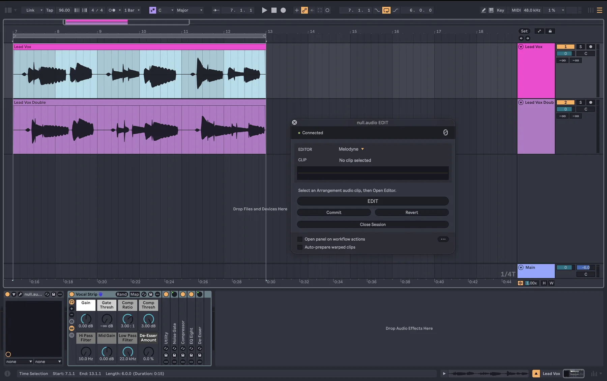
Task: Toggle the arrangement Loop switch
Action: 386,10
